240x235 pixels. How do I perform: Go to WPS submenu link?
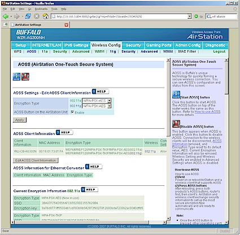click(18, 51)
